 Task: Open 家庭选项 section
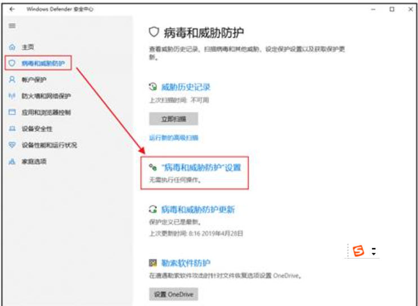tap(34, 161)
